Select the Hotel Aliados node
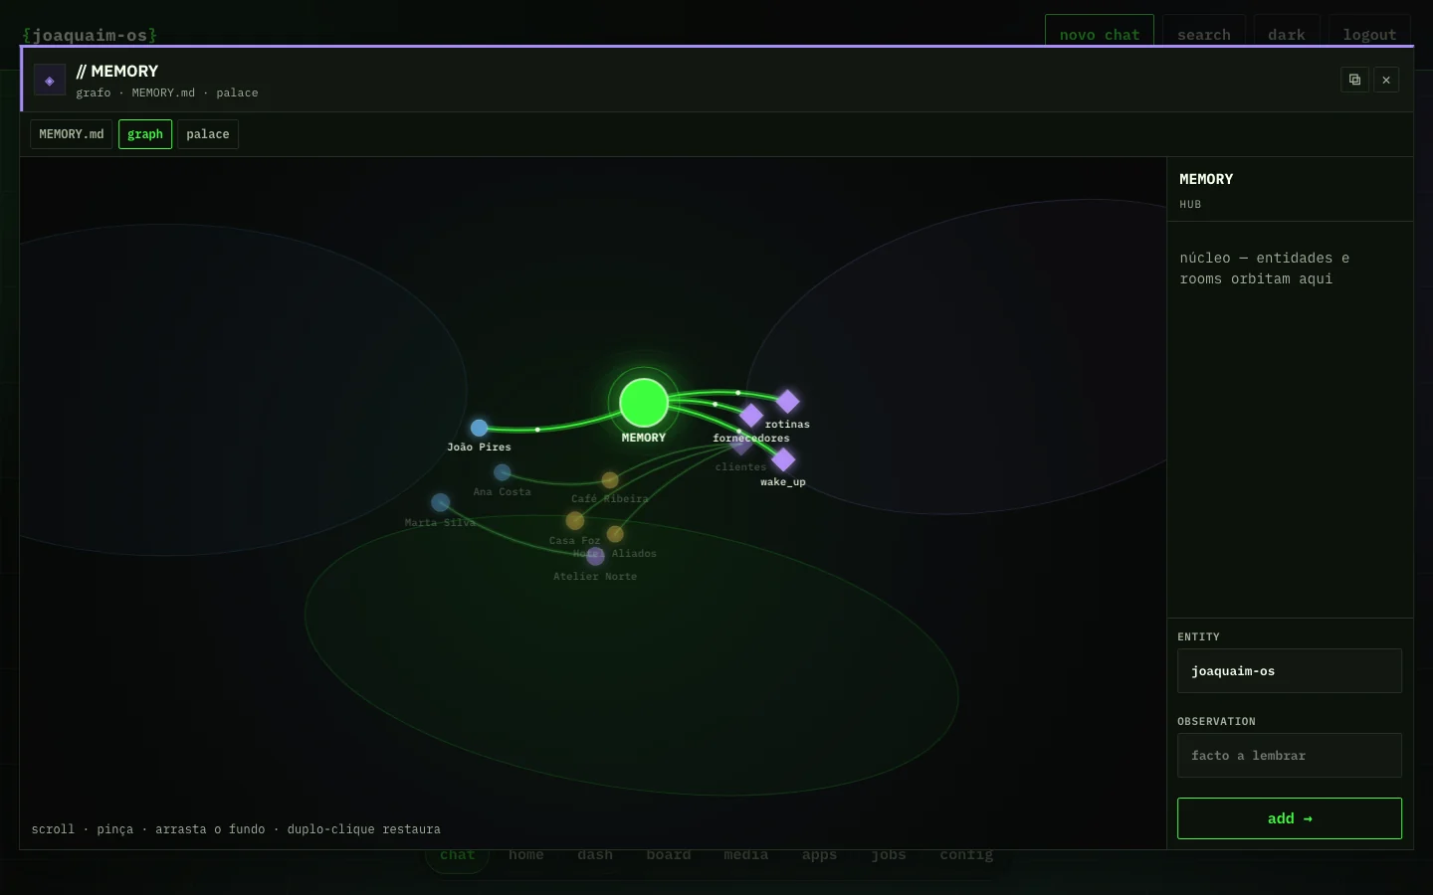 [615, 534]
